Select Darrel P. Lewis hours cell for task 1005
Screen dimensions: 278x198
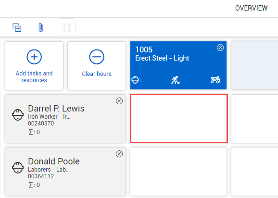[179, 119]
